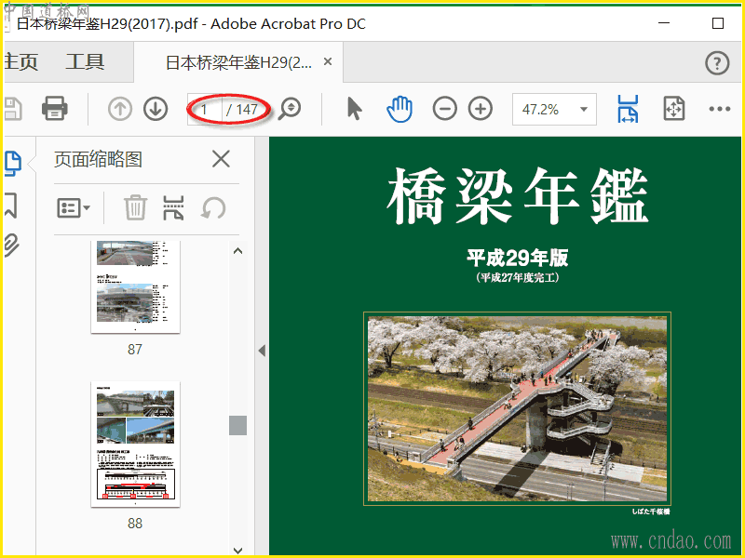Image resolution: width=745 pixels, height=558 pixels.
Task: Open the help question mark
Action: [x=717, y=63]
